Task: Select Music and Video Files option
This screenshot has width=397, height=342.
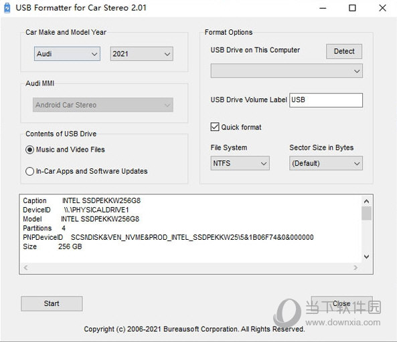Action: [x=65, y=150]
